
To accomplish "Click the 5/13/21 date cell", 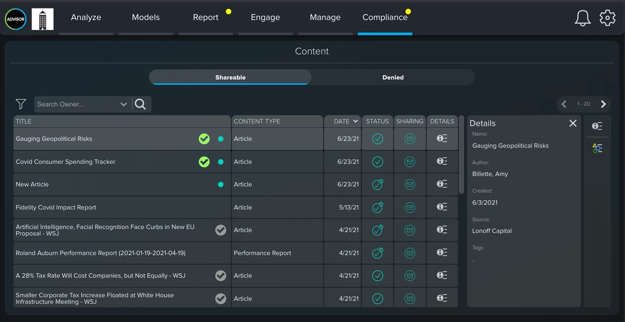I will click(342, 207).
